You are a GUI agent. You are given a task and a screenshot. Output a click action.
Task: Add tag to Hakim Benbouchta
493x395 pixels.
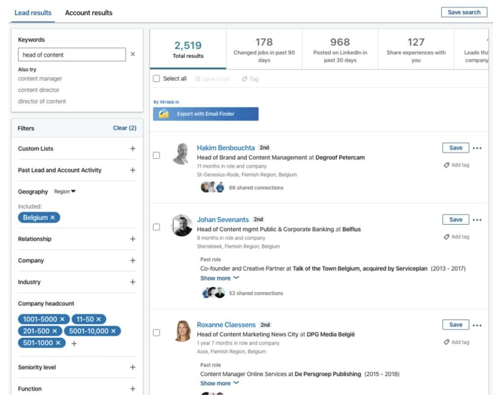(457, 165)
